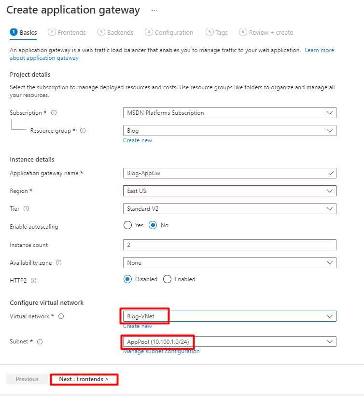Select No for Enable autoscaling
The image size is (364, 396).
pos(153,225)
